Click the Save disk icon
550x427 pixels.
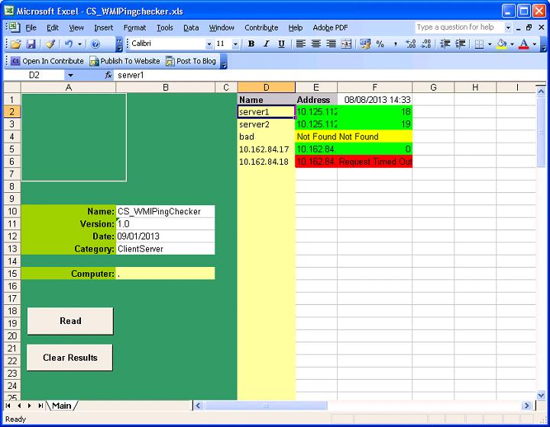31,44
